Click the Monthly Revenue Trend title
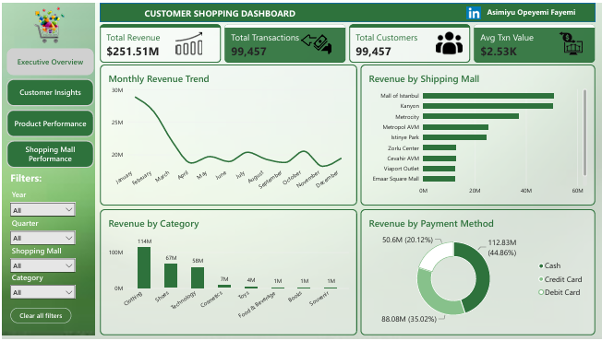Image resolution: width=602 pixels, height=341 pixels. (x=159, y=79)
